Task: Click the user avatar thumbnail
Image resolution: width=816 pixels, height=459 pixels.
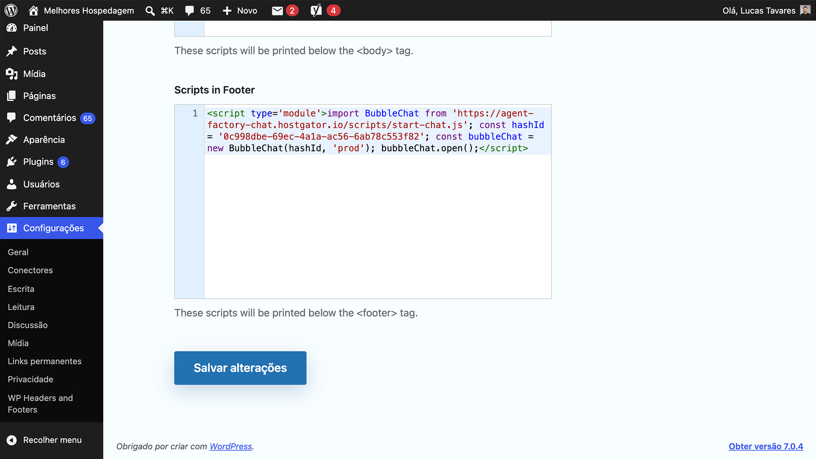Action: point(805,10)
